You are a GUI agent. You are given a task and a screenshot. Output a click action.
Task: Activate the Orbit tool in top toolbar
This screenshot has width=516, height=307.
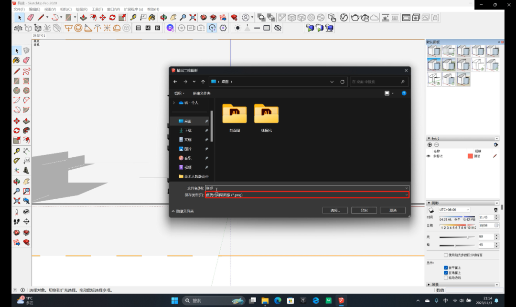coord(163,18)
